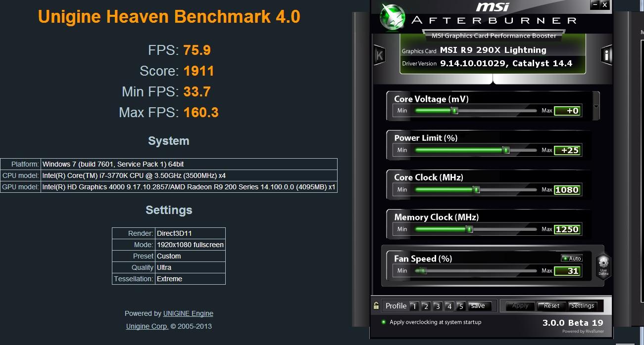Close the Afterburner window
Image resolution: width=644 pixels, height=345 pixels.
(x=604, y=5)
